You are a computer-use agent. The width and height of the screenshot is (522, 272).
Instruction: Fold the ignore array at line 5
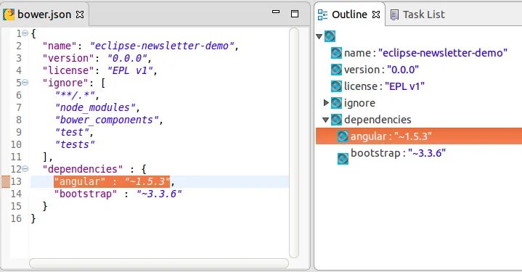(x=25, y=83)
